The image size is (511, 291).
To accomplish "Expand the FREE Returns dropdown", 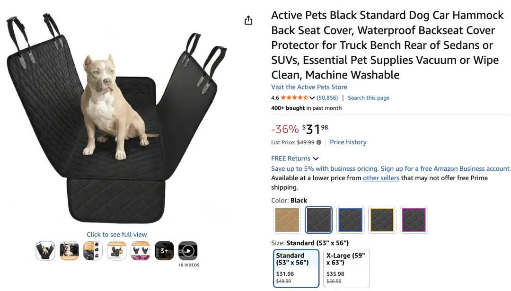I will [316, 159].
